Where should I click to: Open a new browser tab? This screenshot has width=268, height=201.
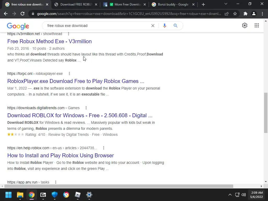pyautogui.click(x=203, y=4)
